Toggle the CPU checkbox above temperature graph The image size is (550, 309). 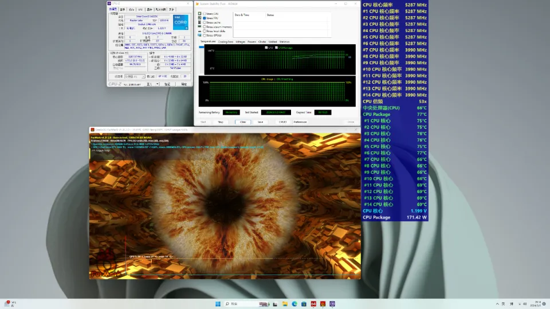click(x=266, y=48)
